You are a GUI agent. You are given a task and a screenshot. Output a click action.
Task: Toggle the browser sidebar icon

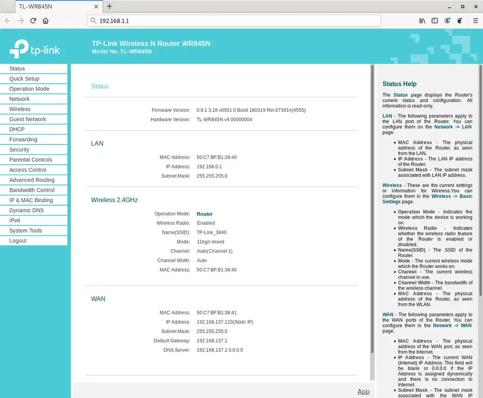[x=435, y=21]
